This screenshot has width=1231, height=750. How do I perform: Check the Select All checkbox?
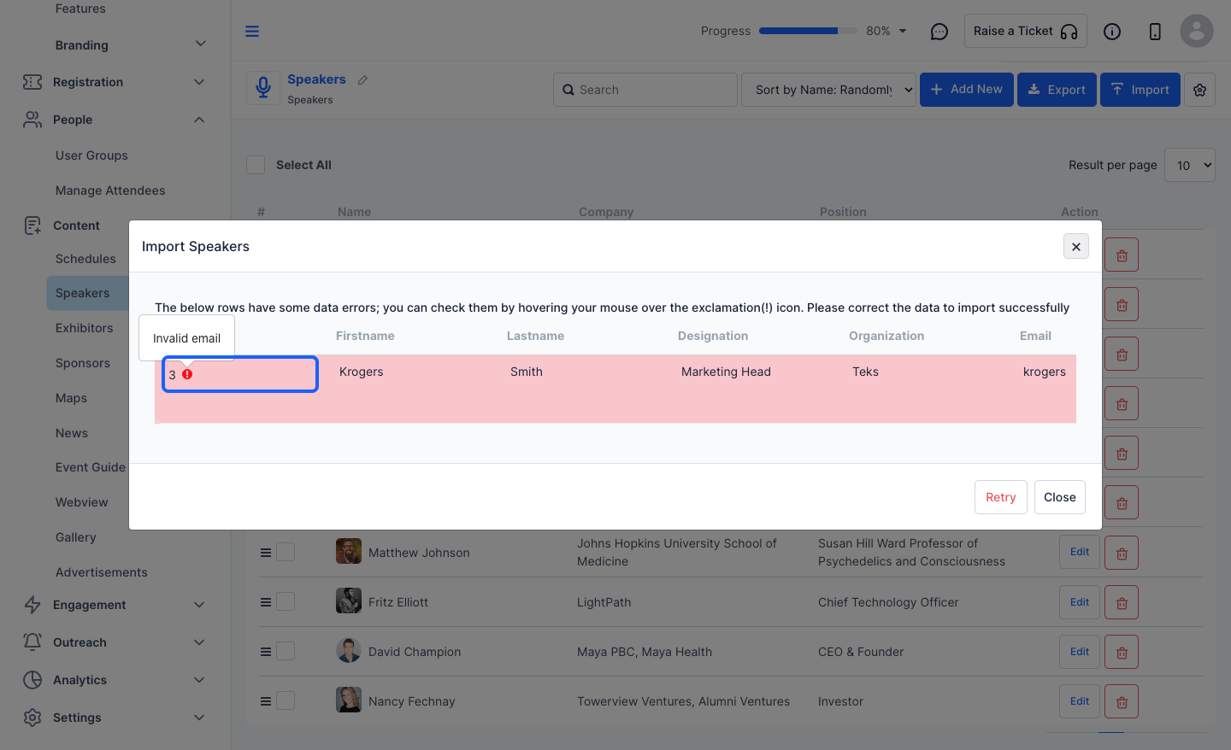tap(256, 165)
